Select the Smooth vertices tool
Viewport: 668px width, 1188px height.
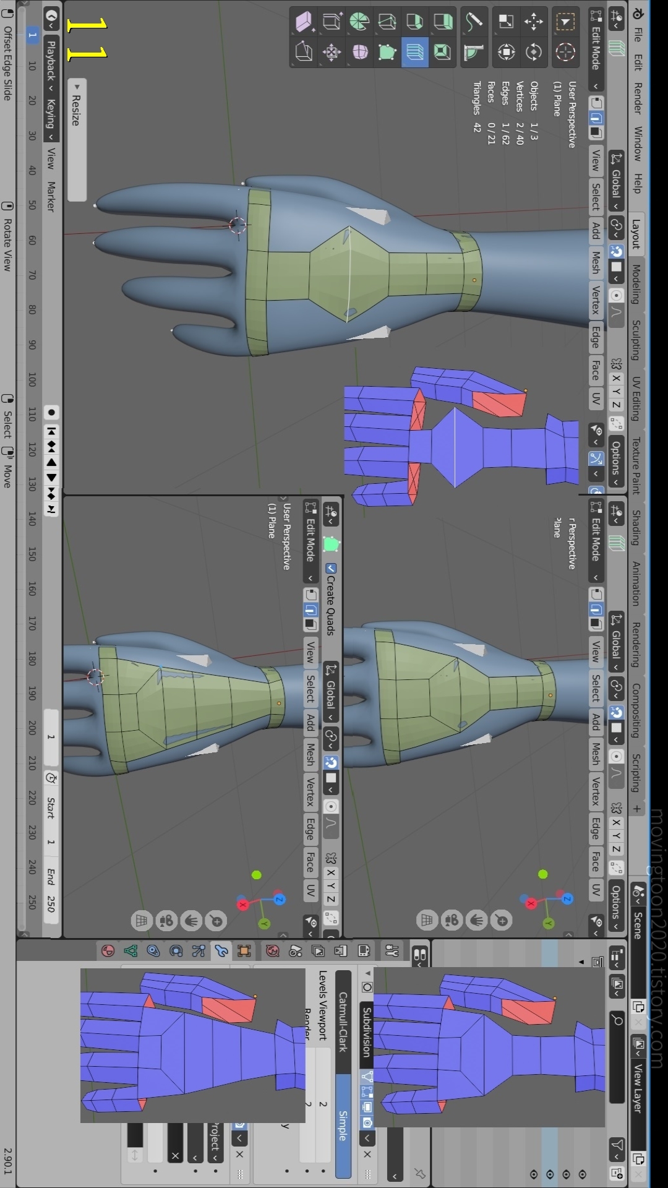(359, 51)
